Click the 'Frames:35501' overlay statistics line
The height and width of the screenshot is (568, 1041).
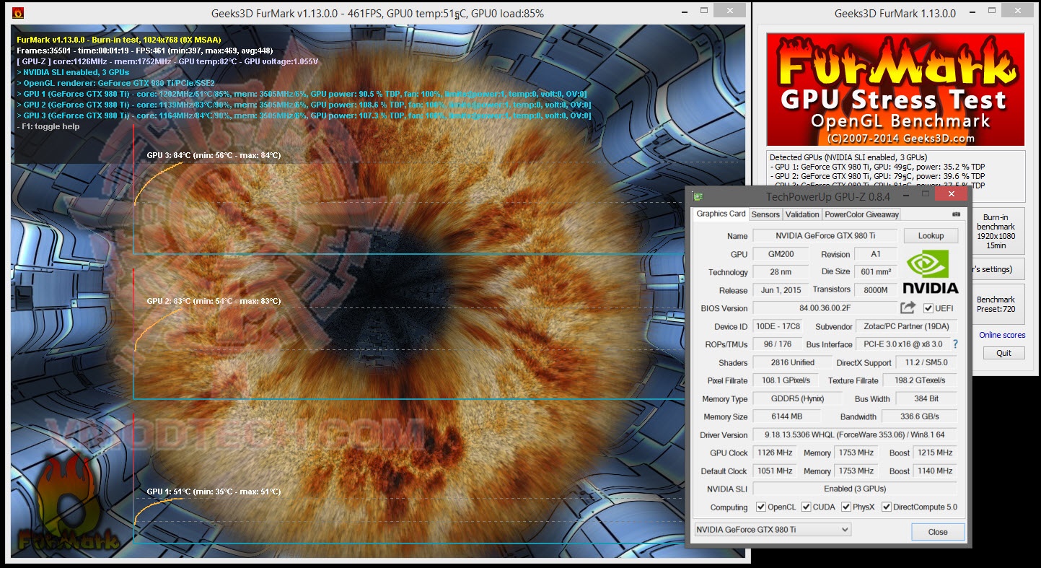[145, 51]
